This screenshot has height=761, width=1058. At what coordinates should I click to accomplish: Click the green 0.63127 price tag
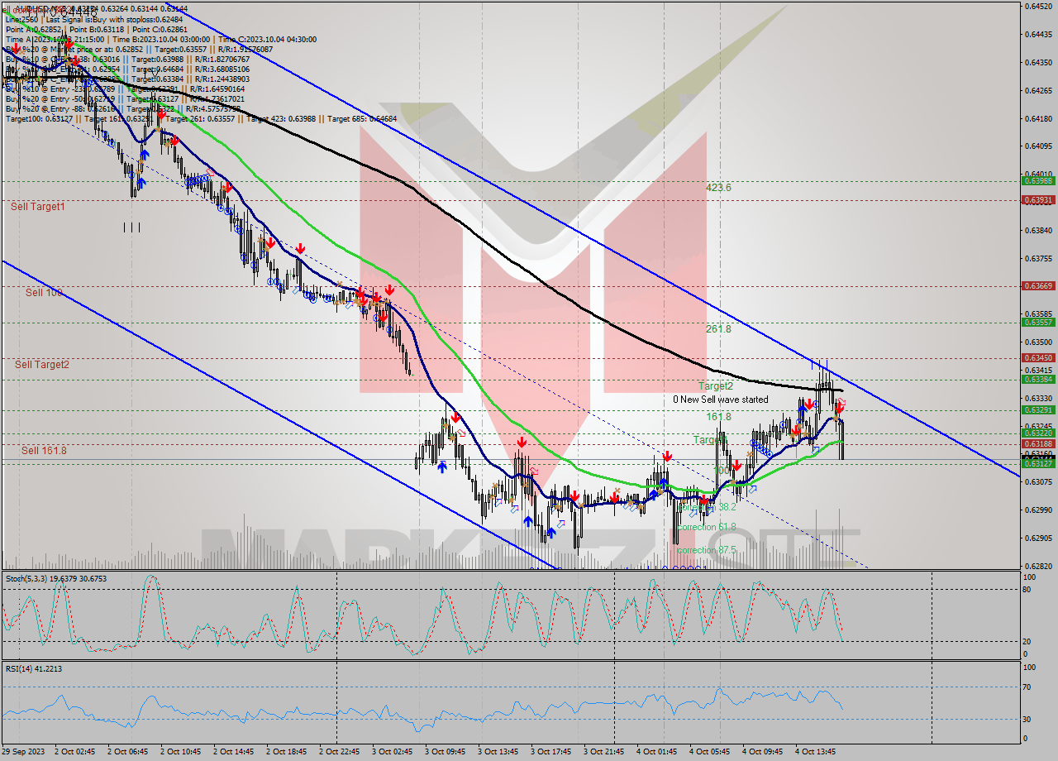pos(1038,464)
